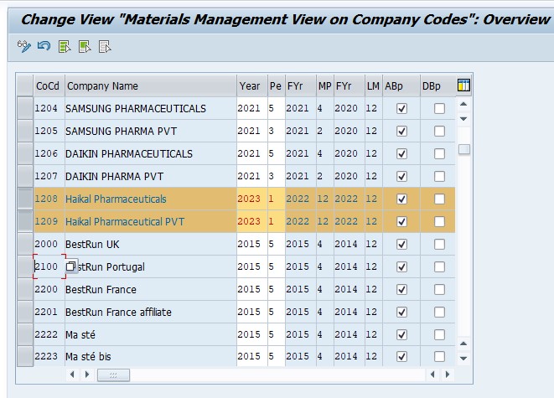Image resolution: width=554 pixels, height=398 pixels.
Task: Click the DAIKIN PHARMACEUTICALS company name
Action: (129, 154)
